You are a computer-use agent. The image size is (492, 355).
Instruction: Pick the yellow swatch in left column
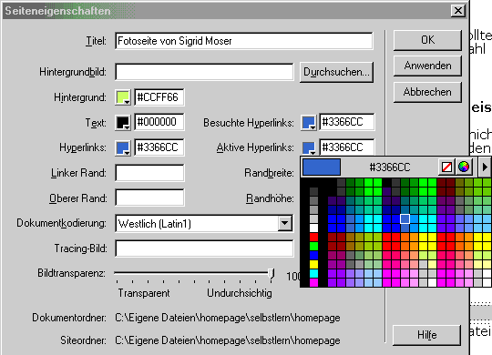pyautogui.click(x=313, y=264)
